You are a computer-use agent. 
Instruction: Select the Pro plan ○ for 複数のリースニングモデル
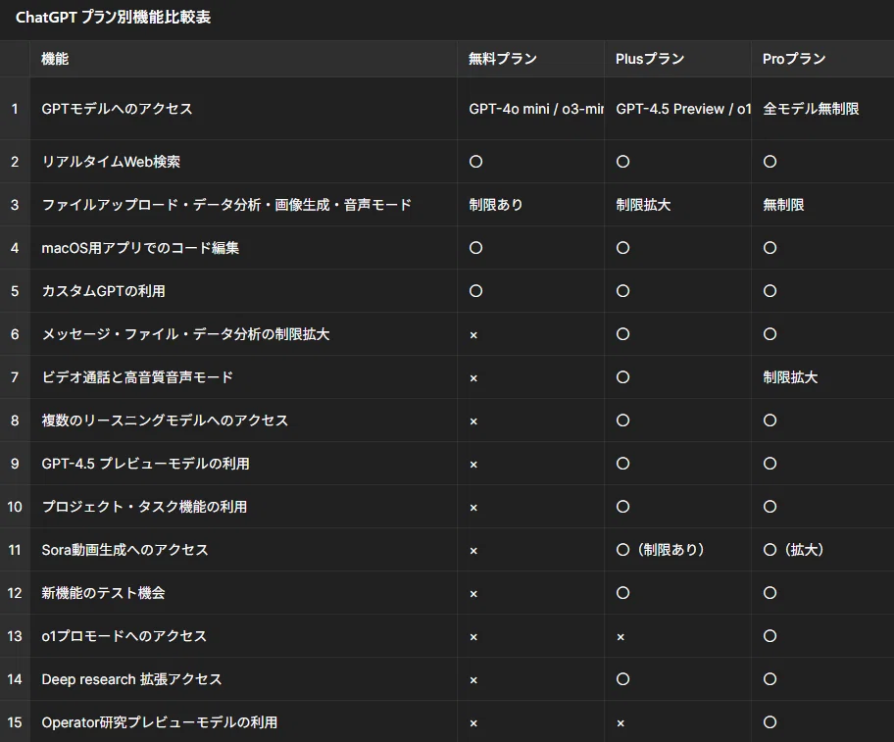click(x=770, y=420)
